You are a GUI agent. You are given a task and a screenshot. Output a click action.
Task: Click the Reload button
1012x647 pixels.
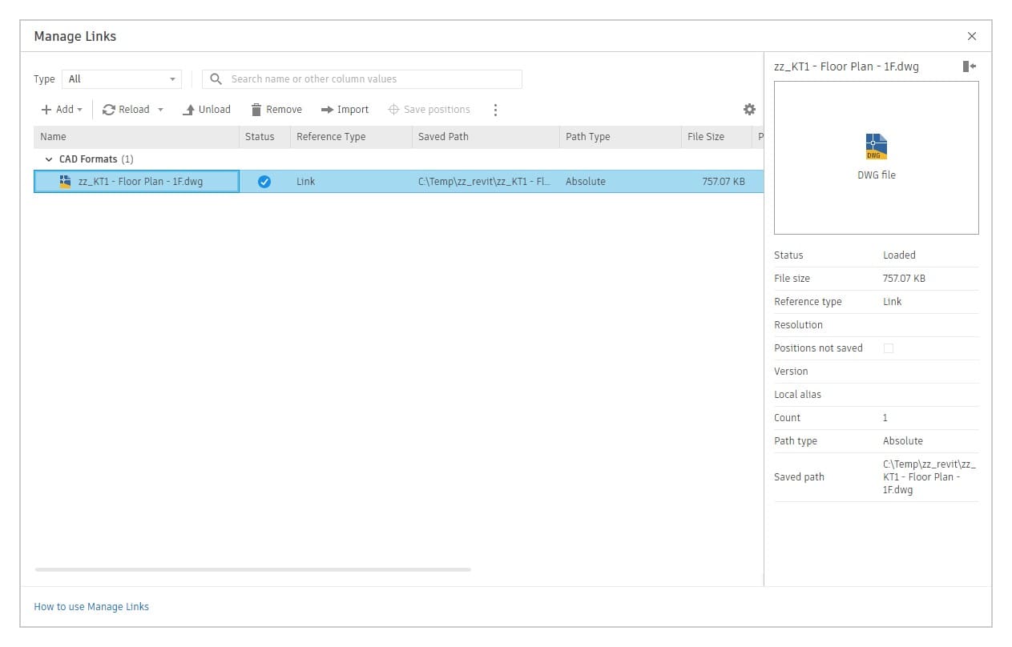(x=126, y=110)
